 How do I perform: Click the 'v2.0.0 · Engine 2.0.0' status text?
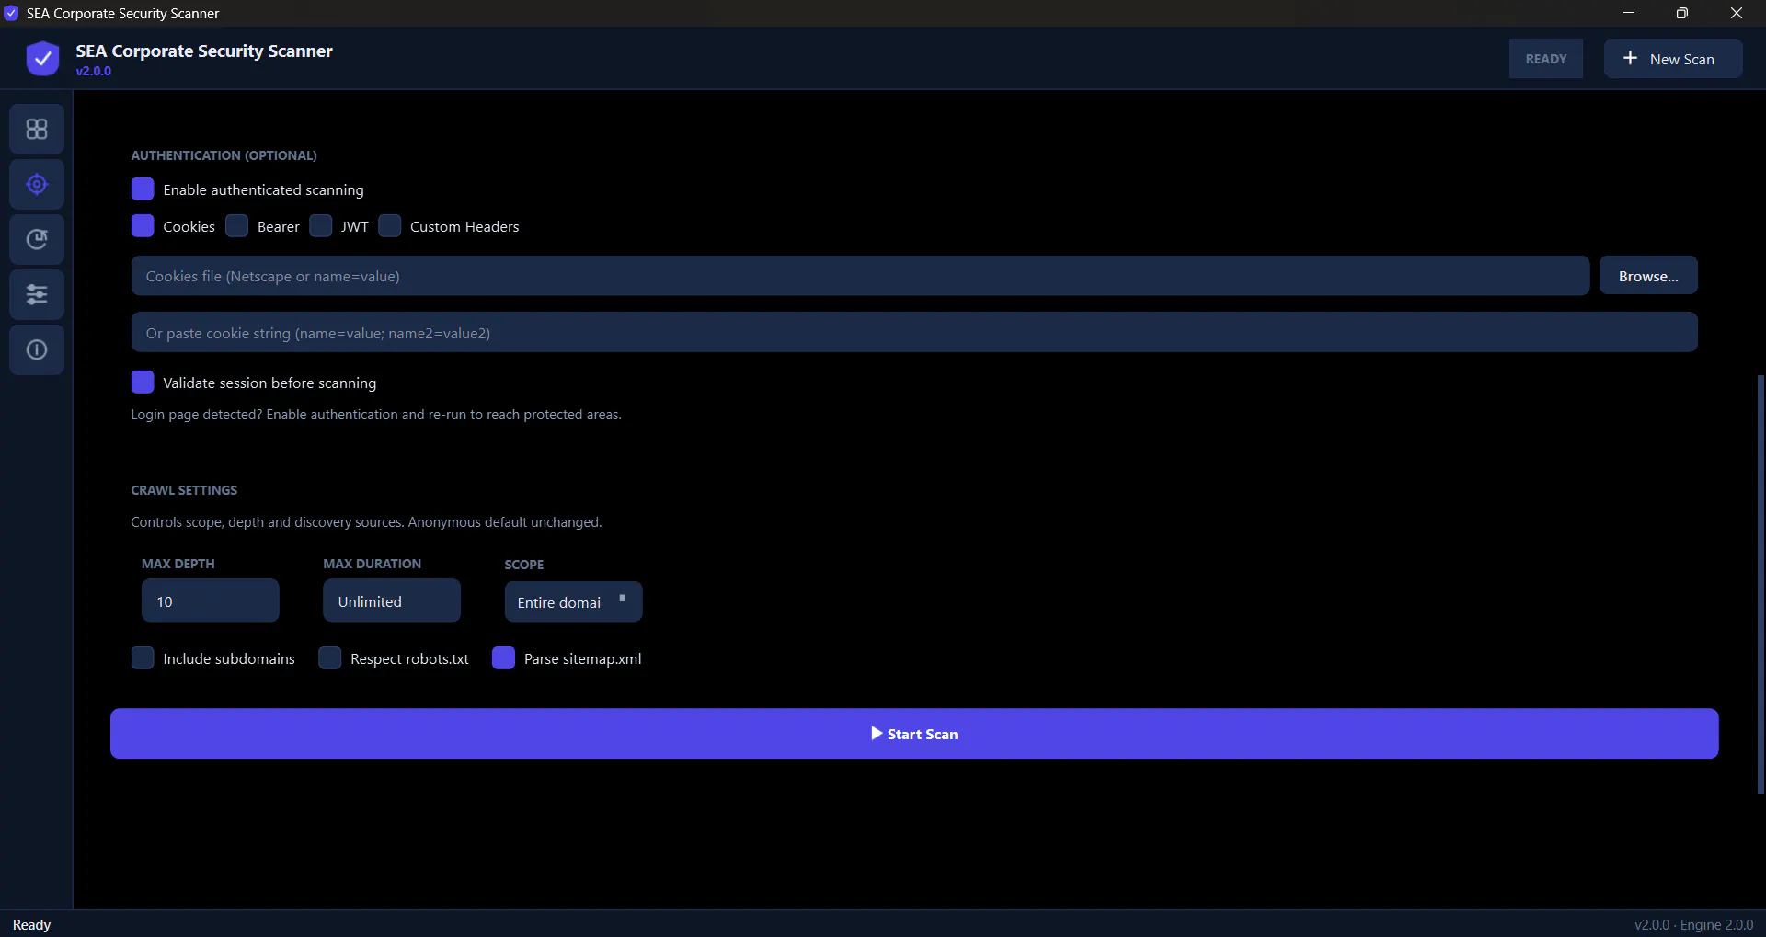click(x=1693, y=924)
